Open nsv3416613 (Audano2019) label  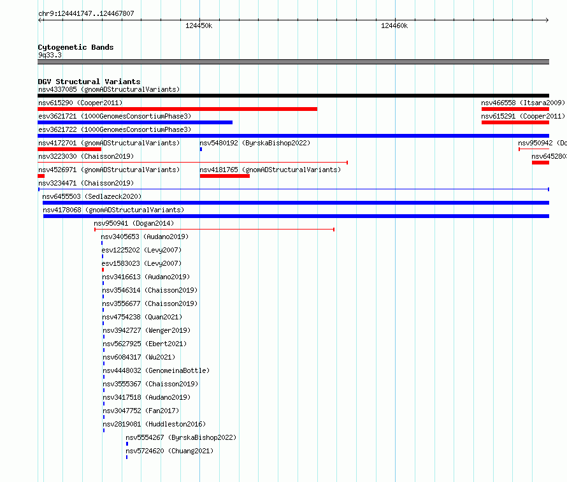point(146,277)
